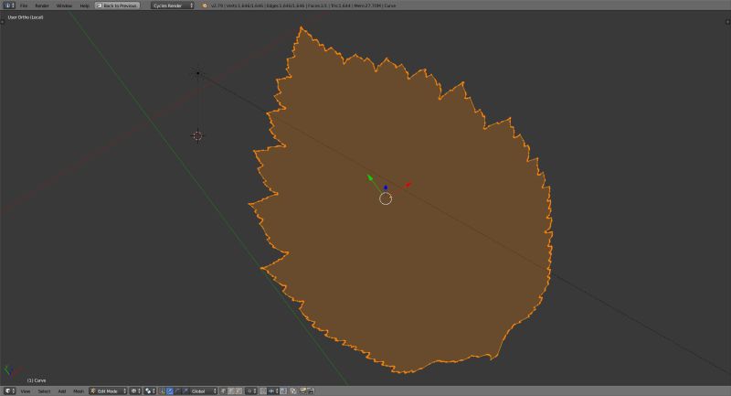Viewport: 731px width, 396px height.
Task: Click the (1) Curve object name label
Action: [37, 380]
